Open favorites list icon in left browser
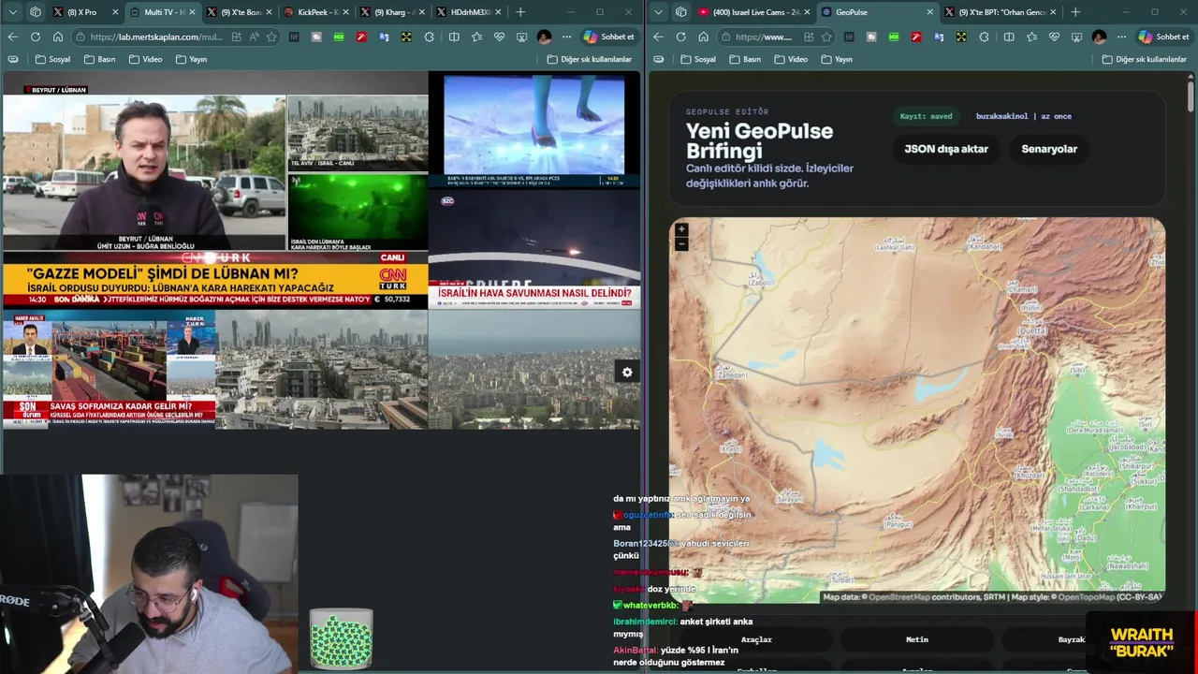Viewport: 1198px width, 674px height. click(476, 37)
